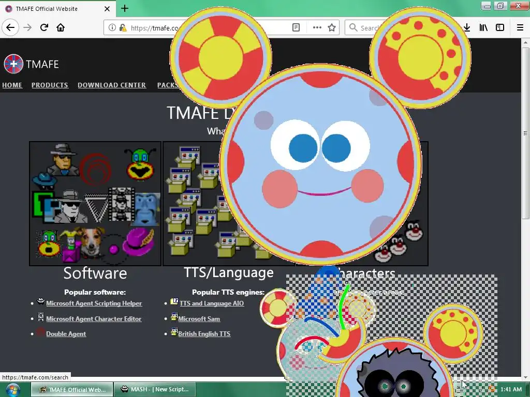The width and height of the screenshot is (530, 397).
Task: Click the 1:41 AM taskbar clock
Action: pyautogui.click(x=511, y=389)
